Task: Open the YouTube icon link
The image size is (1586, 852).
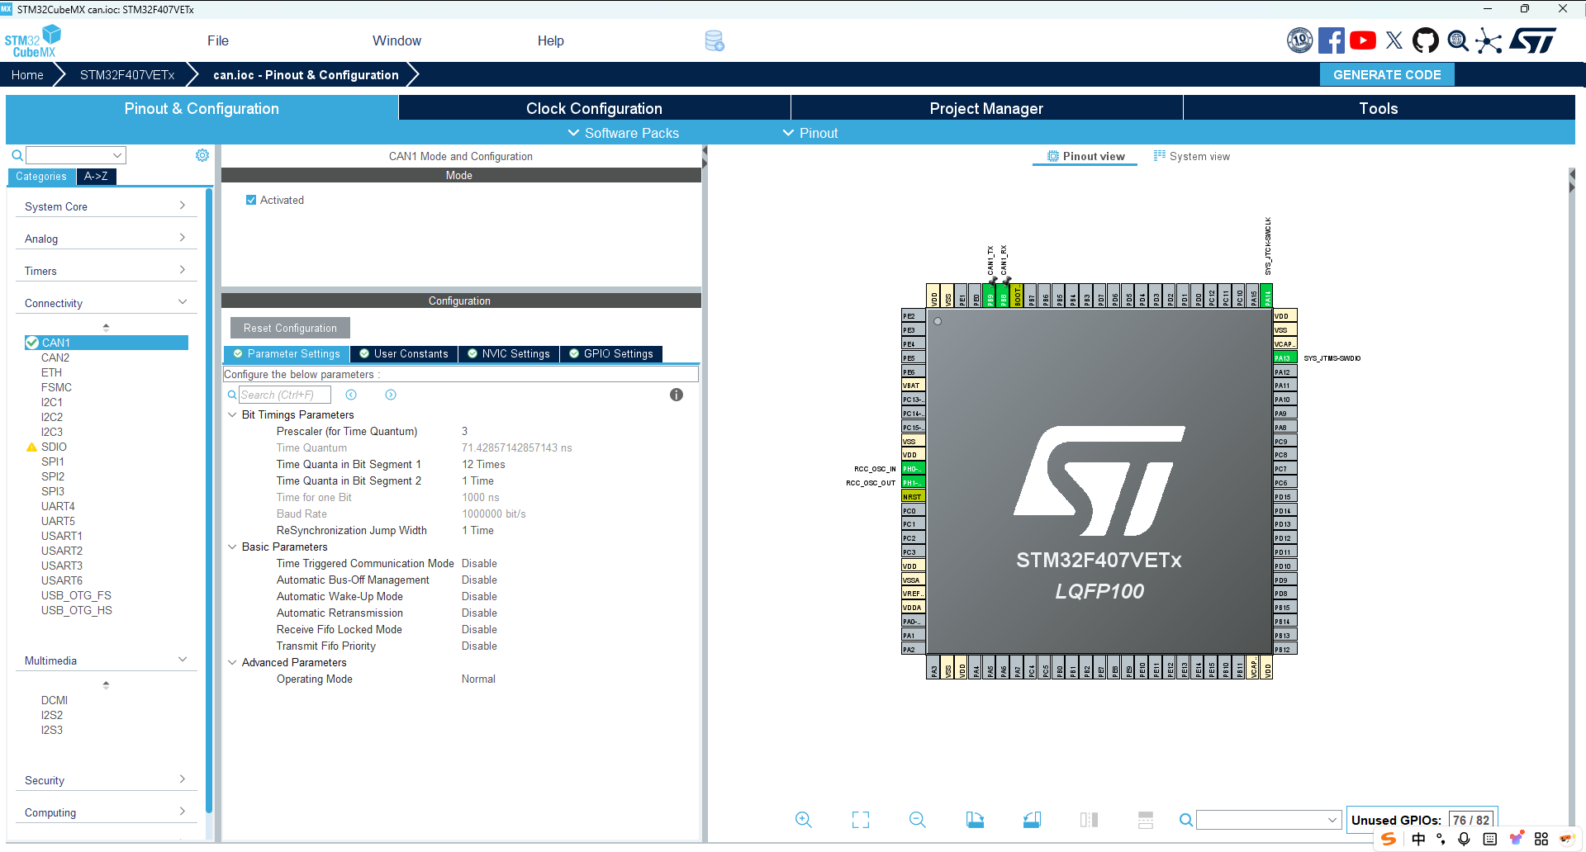Action: pos(1363,40)
